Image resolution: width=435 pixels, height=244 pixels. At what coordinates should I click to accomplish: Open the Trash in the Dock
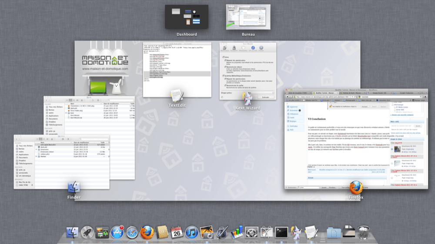[x=364, y=232]
